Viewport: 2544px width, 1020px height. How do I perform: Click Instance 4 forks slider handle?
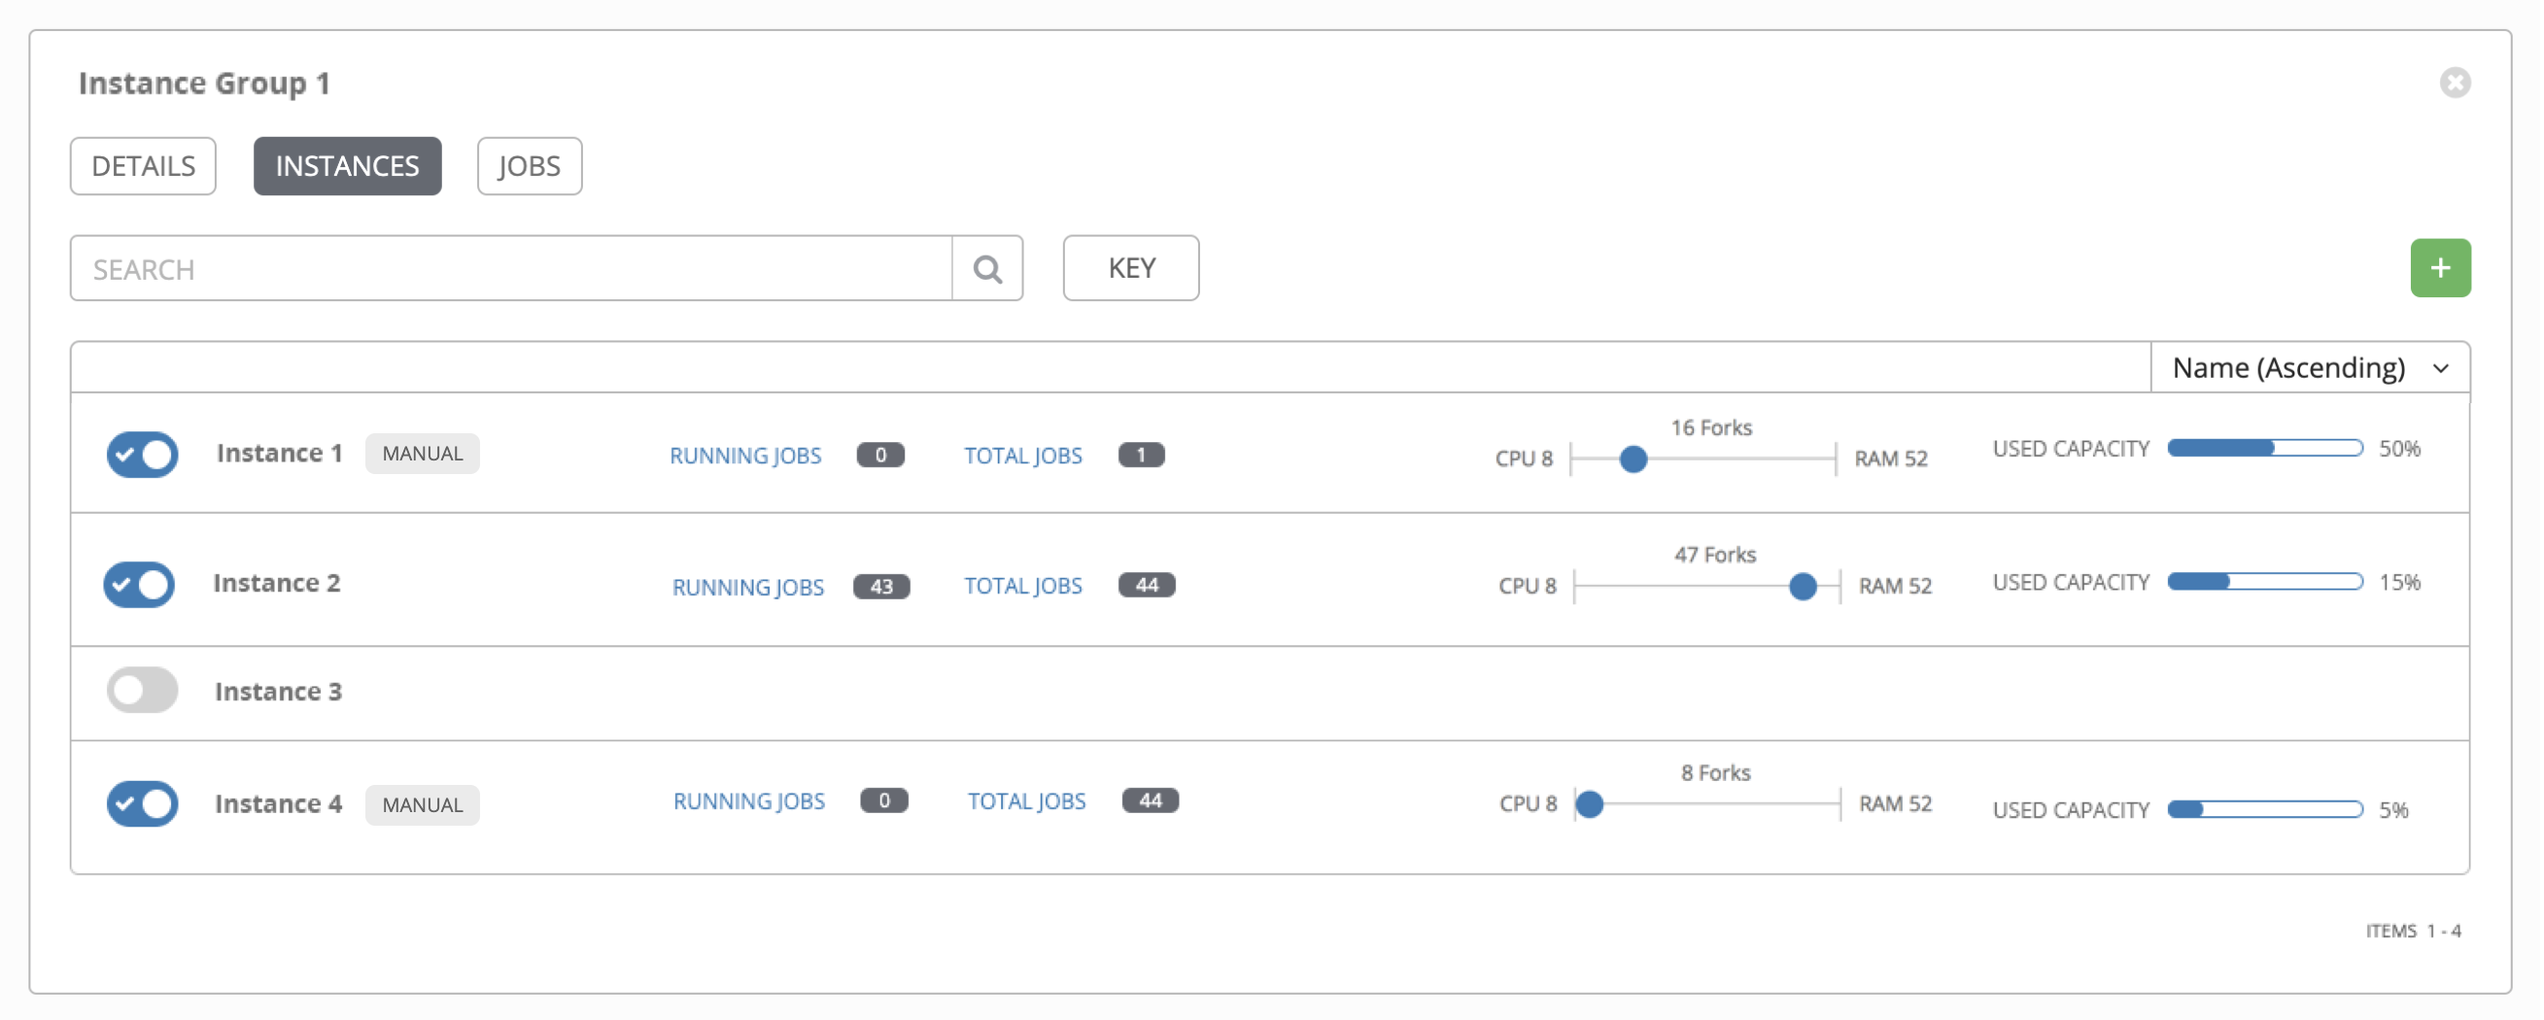click(1588, 804)
